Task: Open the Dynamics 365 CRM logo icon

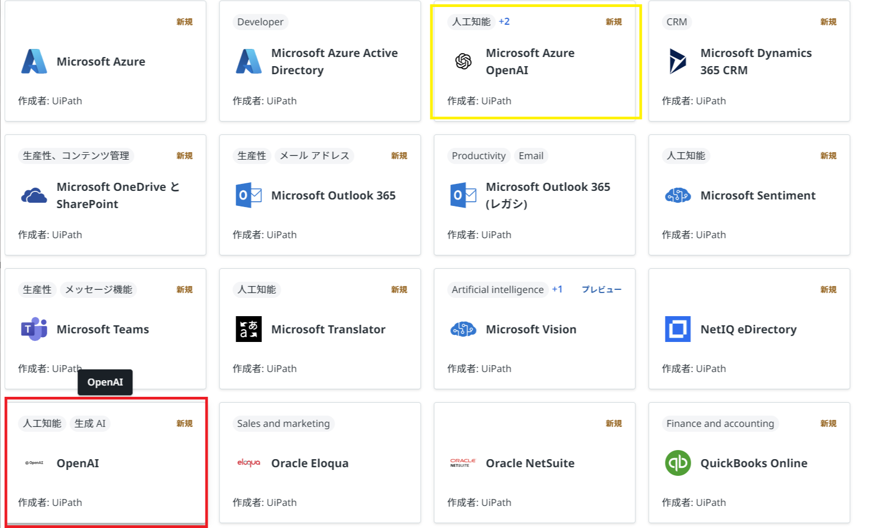Action: coord(678,61)
